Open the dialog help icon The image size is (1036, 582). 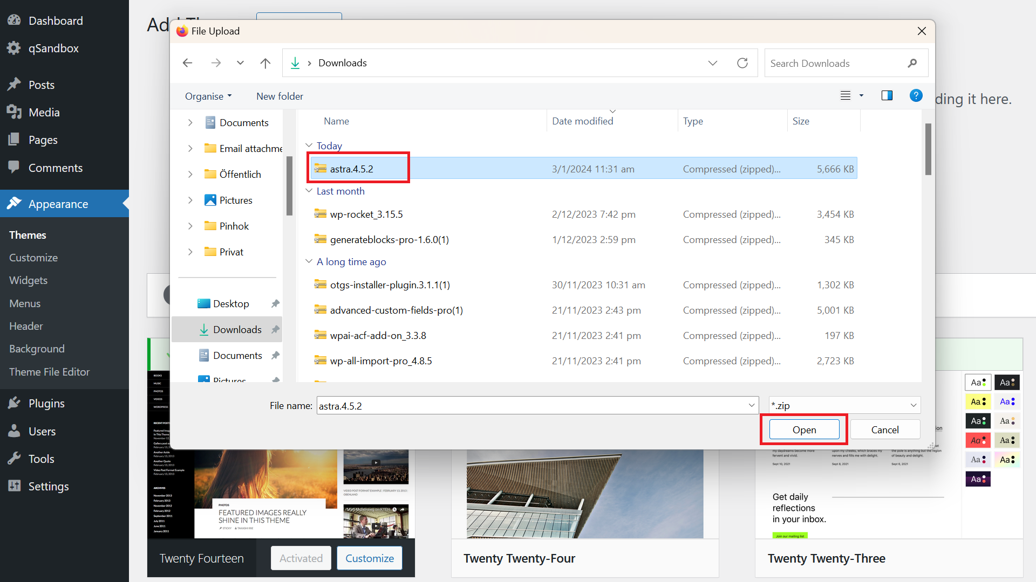coord(916,95)
